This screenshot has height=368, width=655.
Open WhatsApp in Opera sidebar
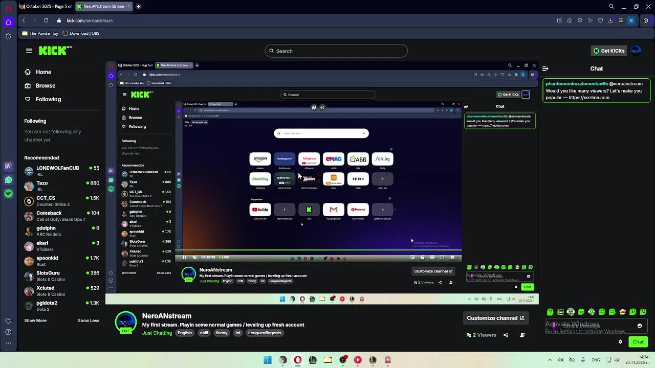pos(8,180)
